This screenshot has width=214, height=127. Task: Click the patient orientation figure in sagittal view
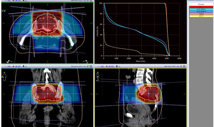98,76
